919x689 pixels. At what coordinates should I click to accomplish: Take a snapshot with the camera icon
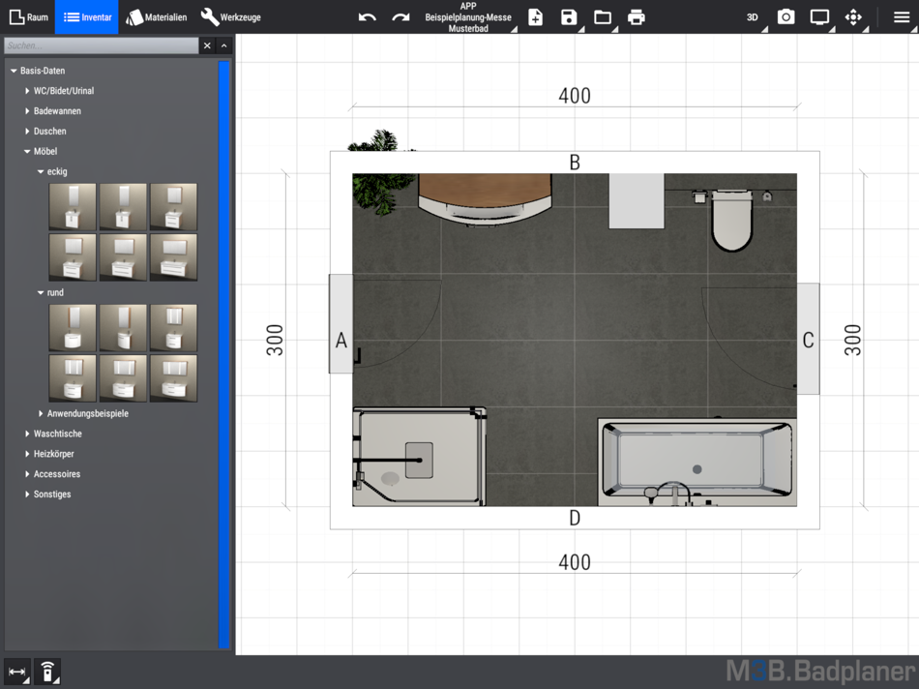coord(786,17)
